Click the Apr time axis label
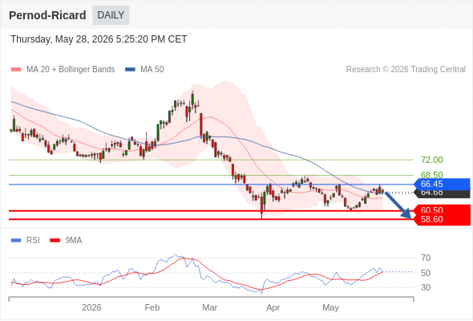Viewport: 473px width, 321px height. click(273, 307)
